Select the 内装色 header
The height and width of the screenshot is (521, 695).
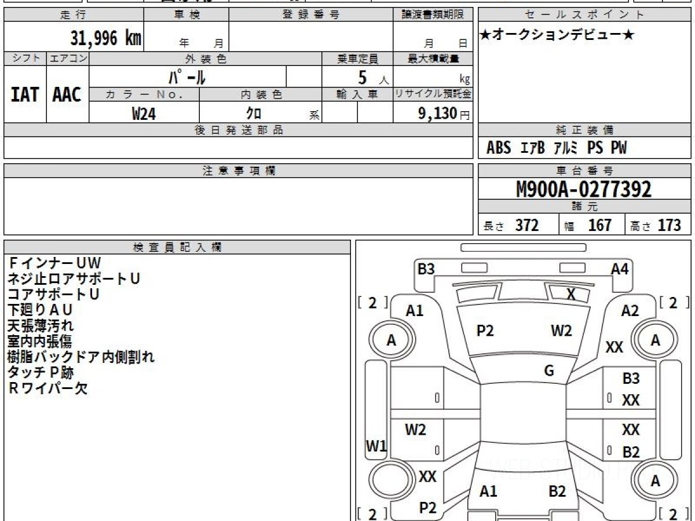(260, 94)
